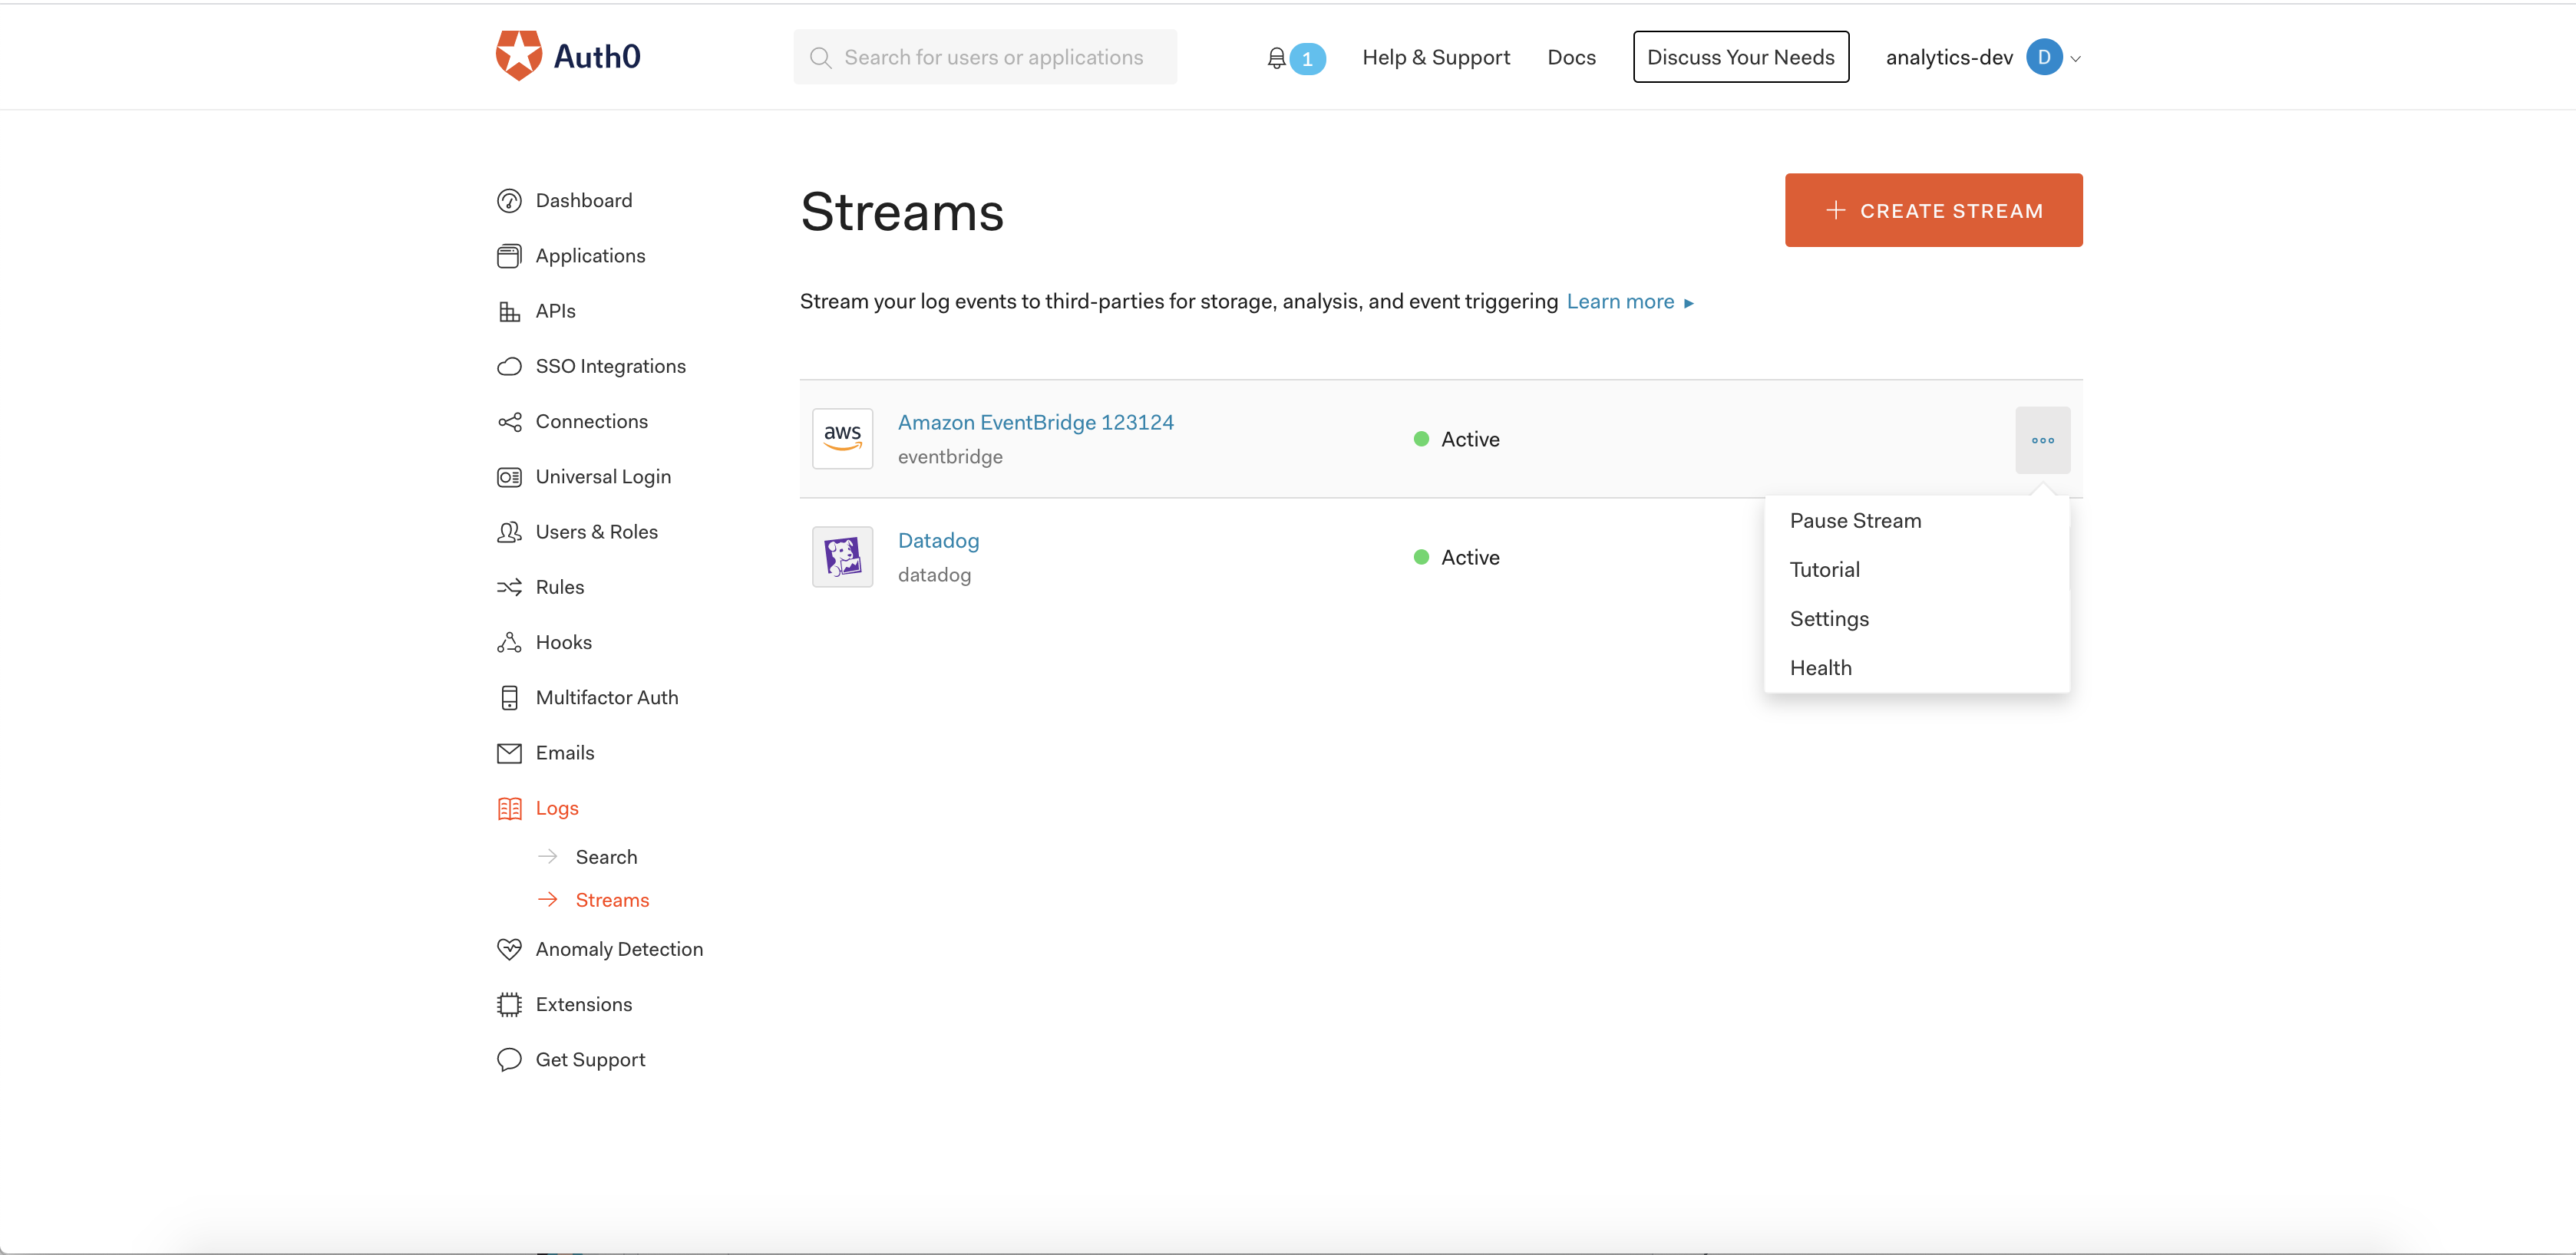
Task: Open Connections in the sidebar
Action: tap(591, 422)
